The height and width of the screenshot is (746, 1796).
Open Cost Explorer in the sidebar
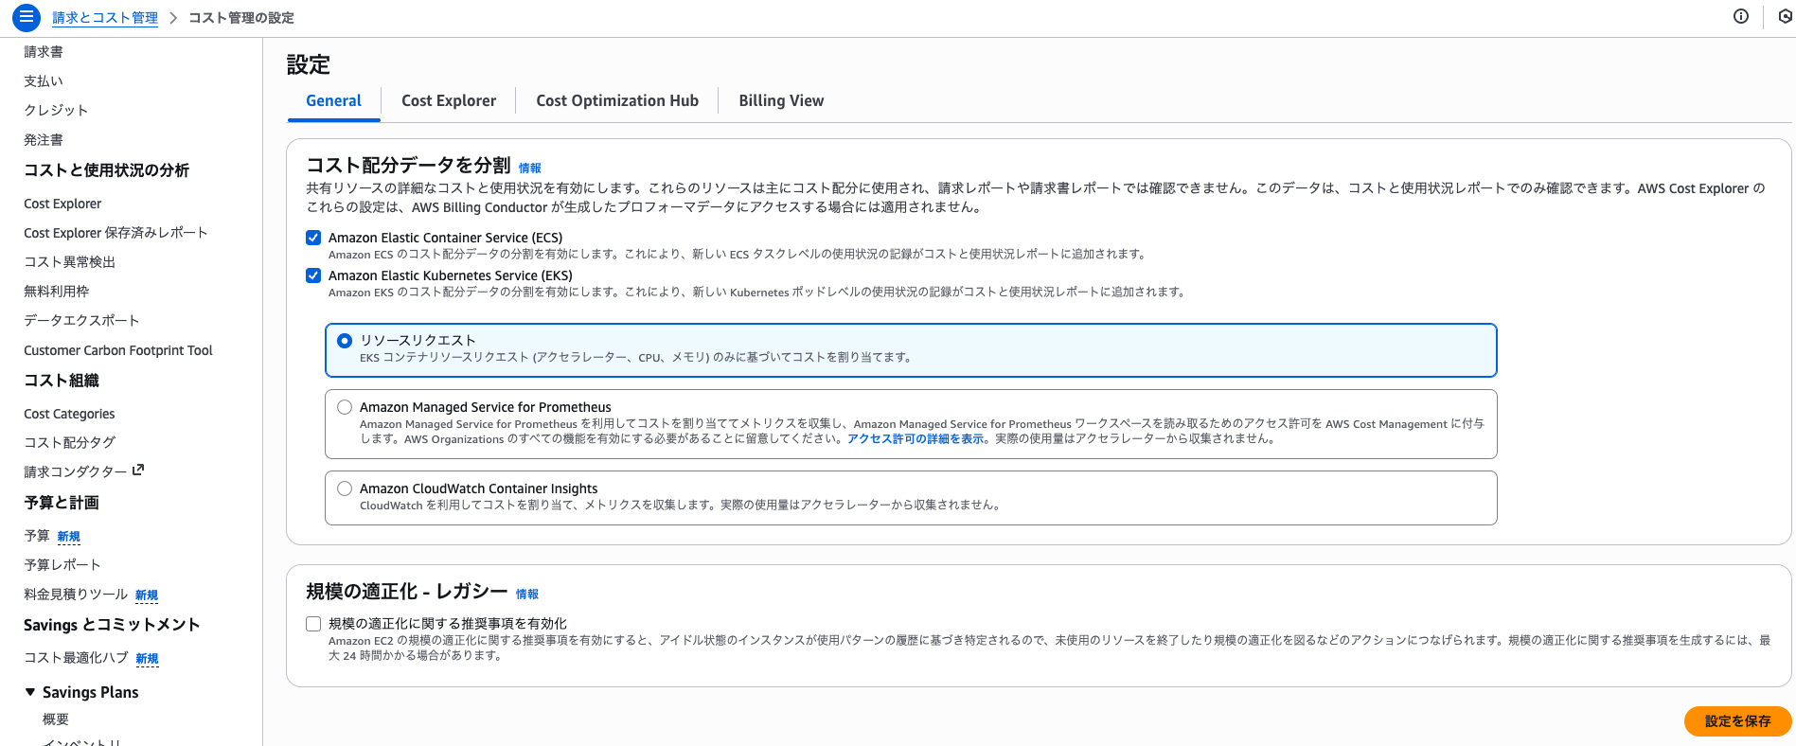(62, 204)
